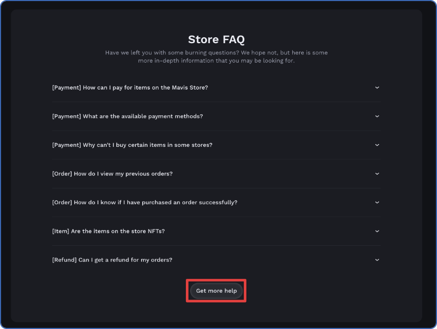Click the Store FAQ heading
Viewport: 437px width, 329px height.
coord(216,39)
